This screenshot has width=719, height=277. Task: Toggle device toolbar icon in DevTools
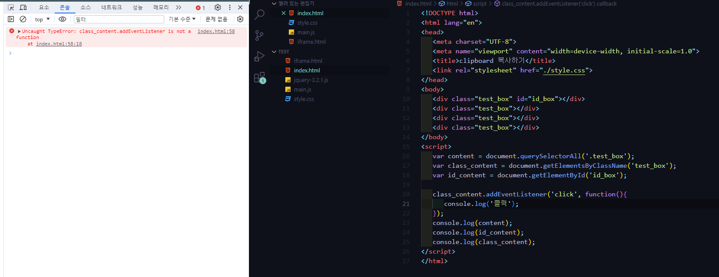pyautogui.click(x=23, y=7)
